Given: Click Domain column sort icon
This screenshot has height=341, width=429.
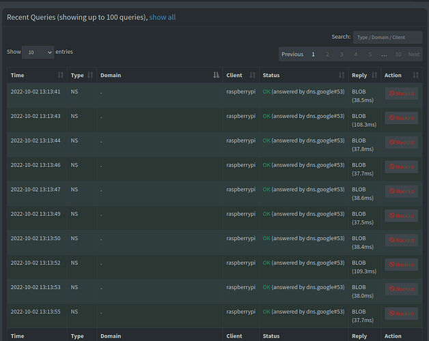Looking at the screenshot, I should (x=217, y=75).
